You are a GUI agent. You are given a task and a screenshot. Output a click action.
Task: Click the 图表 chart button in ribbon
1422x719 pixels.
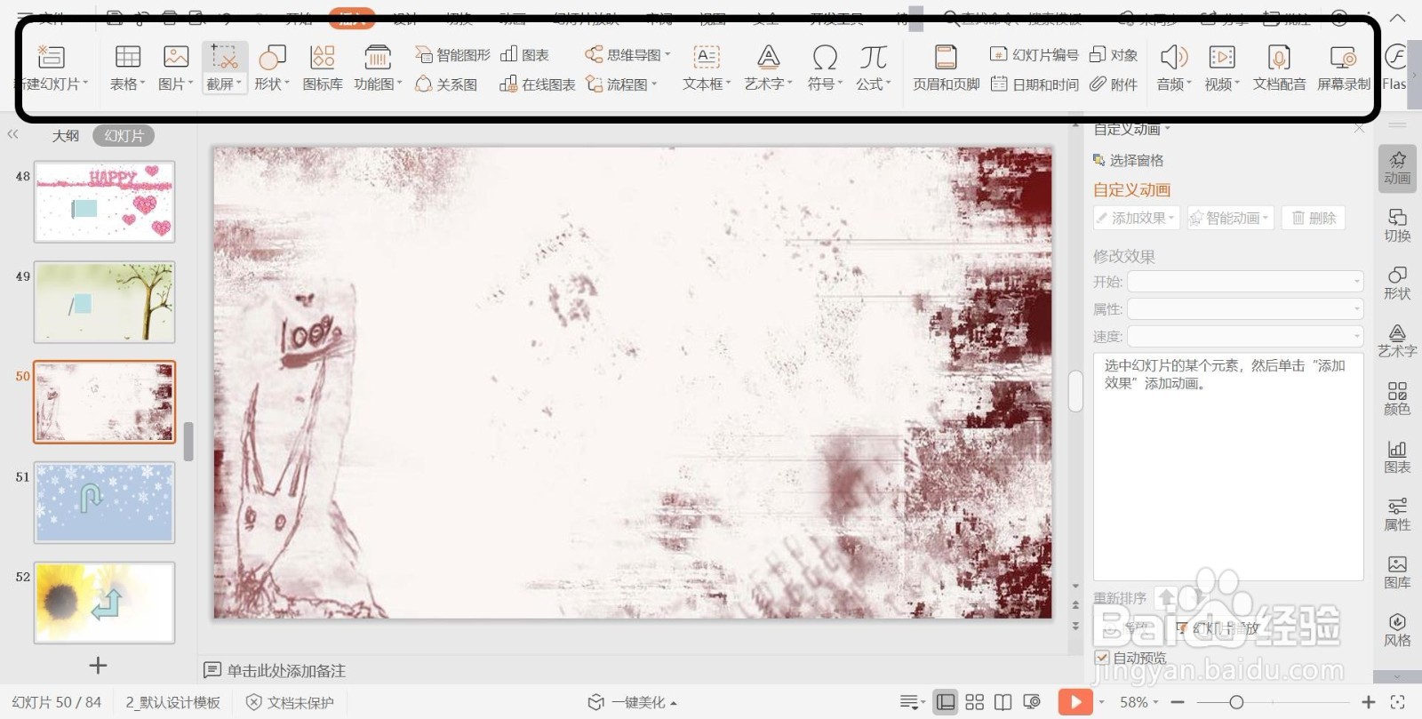click(524, 55)
